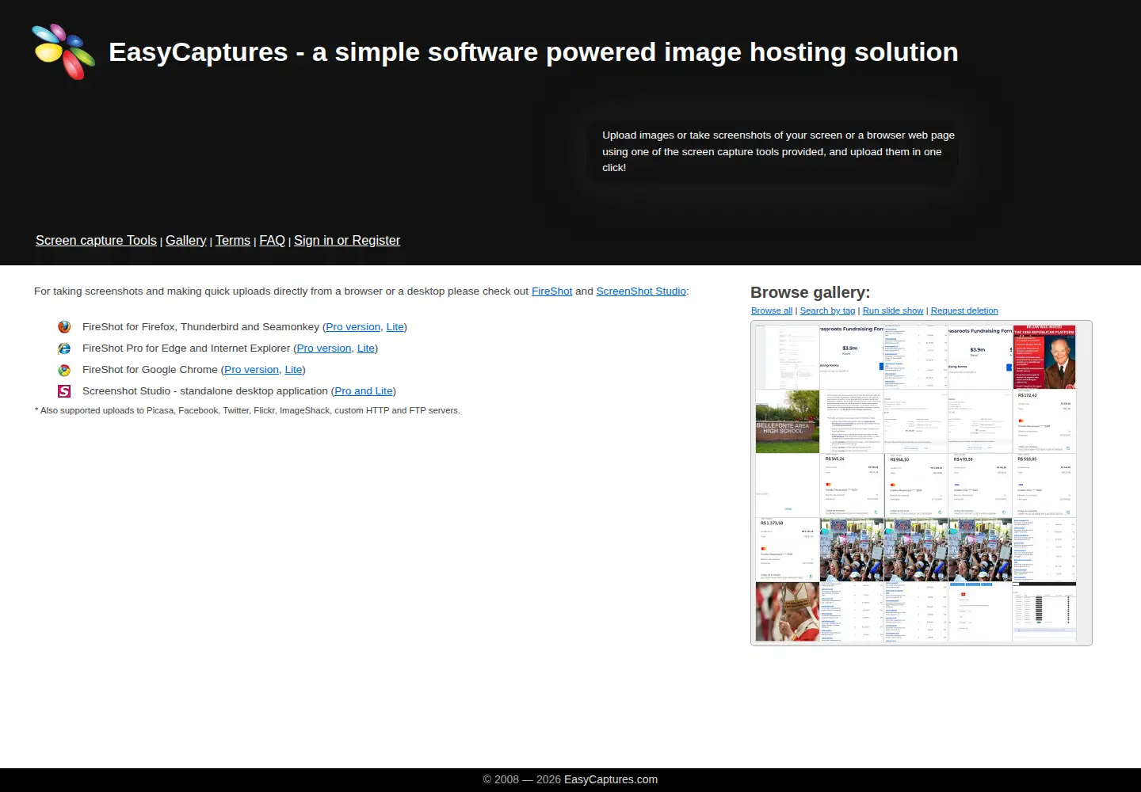This screenshot has width=1141, height=792.
Task: Open the Bellefonte Area High School thumbnail
Action: tap(788, 421)
